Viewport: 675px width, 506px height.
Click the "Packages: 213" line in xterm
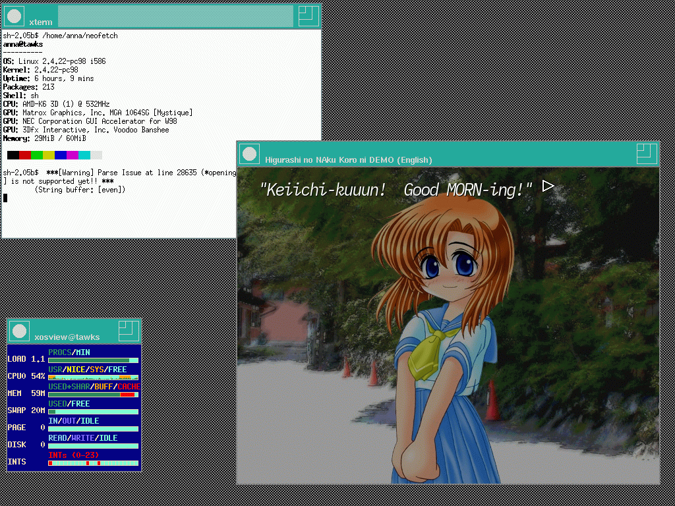click(x=29, y=87)
